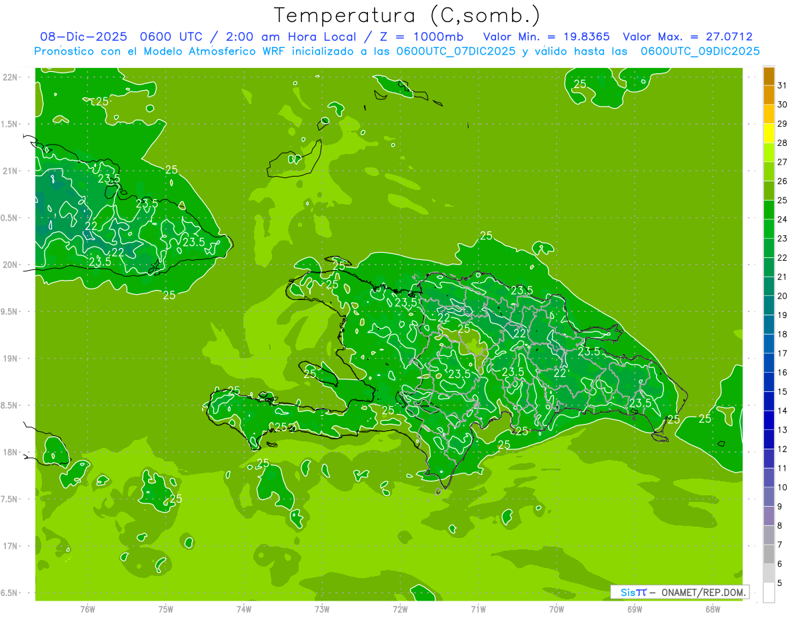Click the 68W longitude axis label

point(713,609)
